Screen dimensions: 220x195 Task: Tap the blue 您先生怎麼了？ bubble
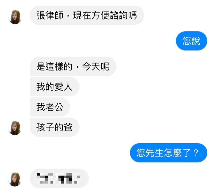point(168,153)
